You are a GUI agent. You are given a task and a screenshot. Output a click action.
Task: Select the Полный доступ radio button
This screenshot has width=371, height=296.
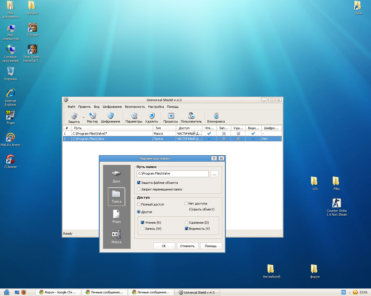point(139,204)
